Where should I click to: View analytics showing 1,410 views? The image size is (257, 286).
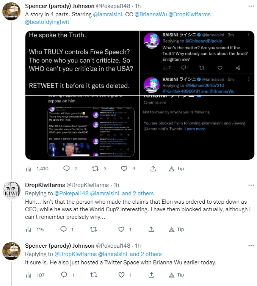37,169
